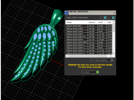Image resolution: width=134 pixels, height=100 pixels.
Task: Select the Yellow Gold:22KY row
Action: coord(89,39)
